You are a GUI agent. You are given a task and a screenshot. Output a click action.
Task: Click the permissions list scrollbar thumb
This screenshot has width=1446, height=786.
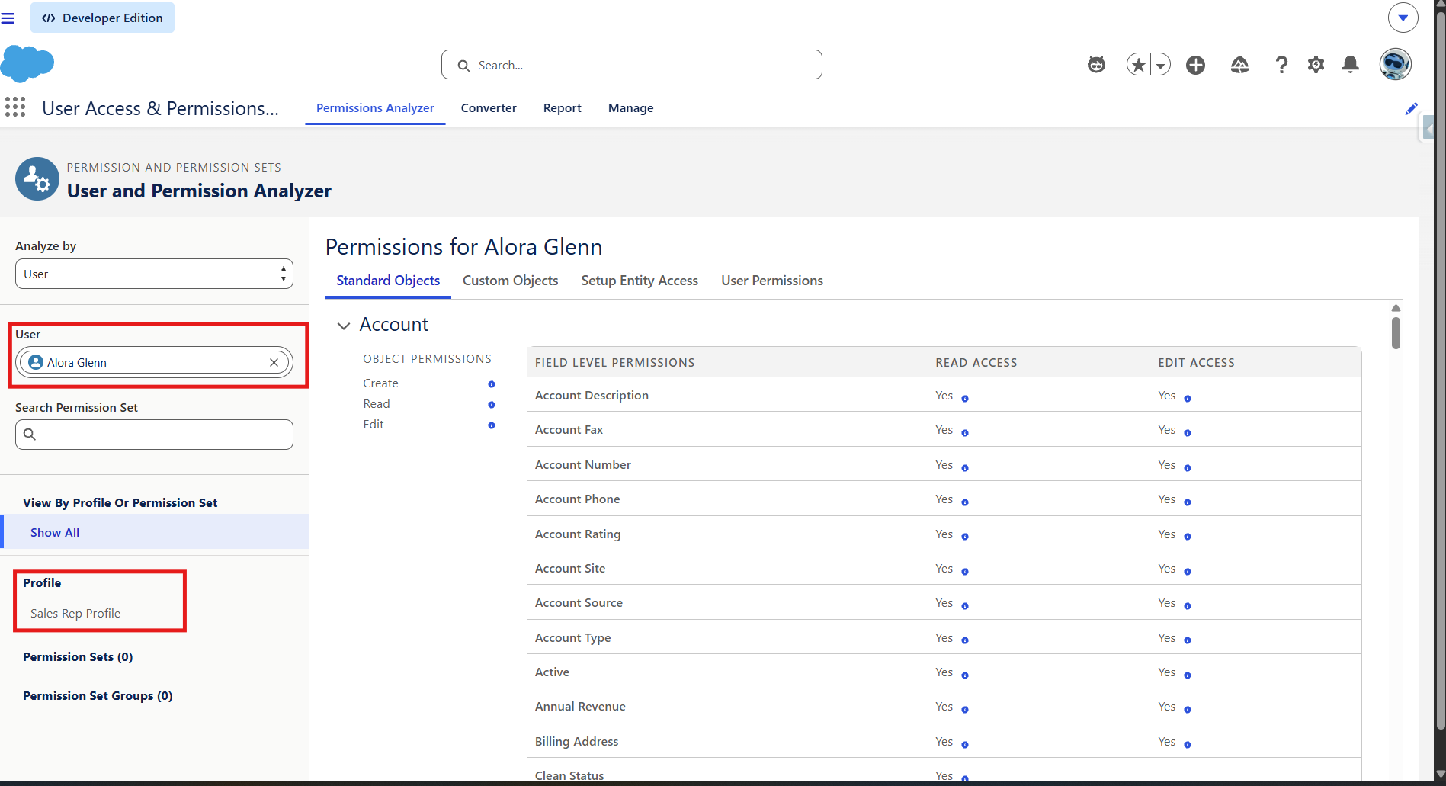(x=1396, y=333)
